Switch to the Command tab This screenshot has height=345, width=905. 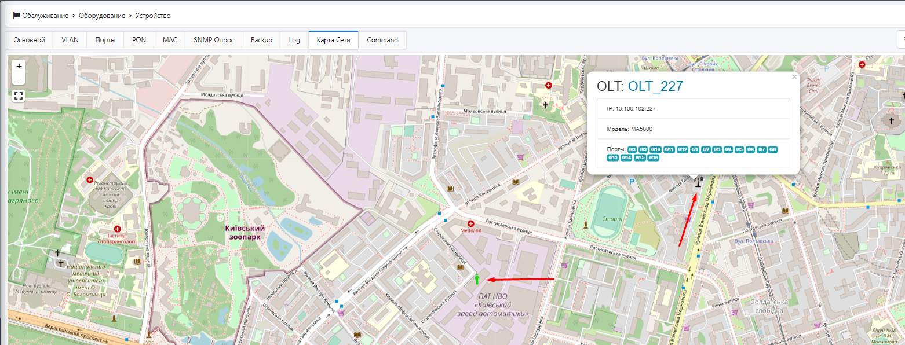[382, 40]
